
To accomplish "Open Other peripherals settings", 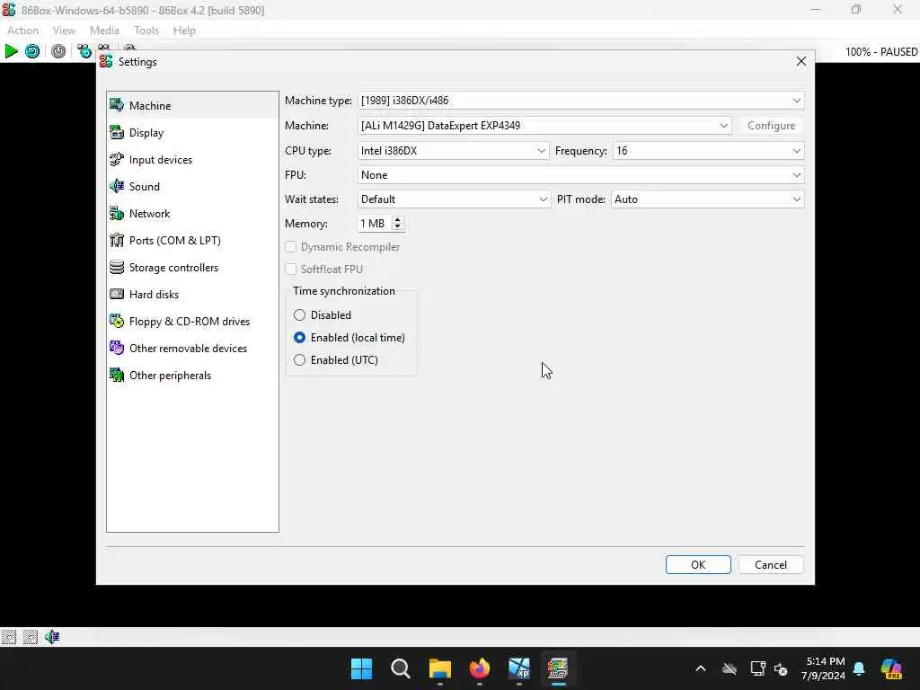I will tap(192, 376).
